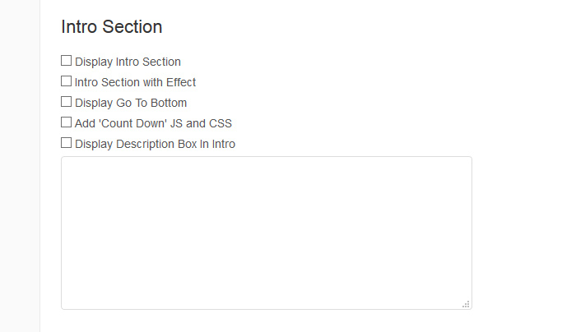This screenshot has height=332, width=576.
Task: Click the Intro Section heading
Action: (x=112, y=27)
